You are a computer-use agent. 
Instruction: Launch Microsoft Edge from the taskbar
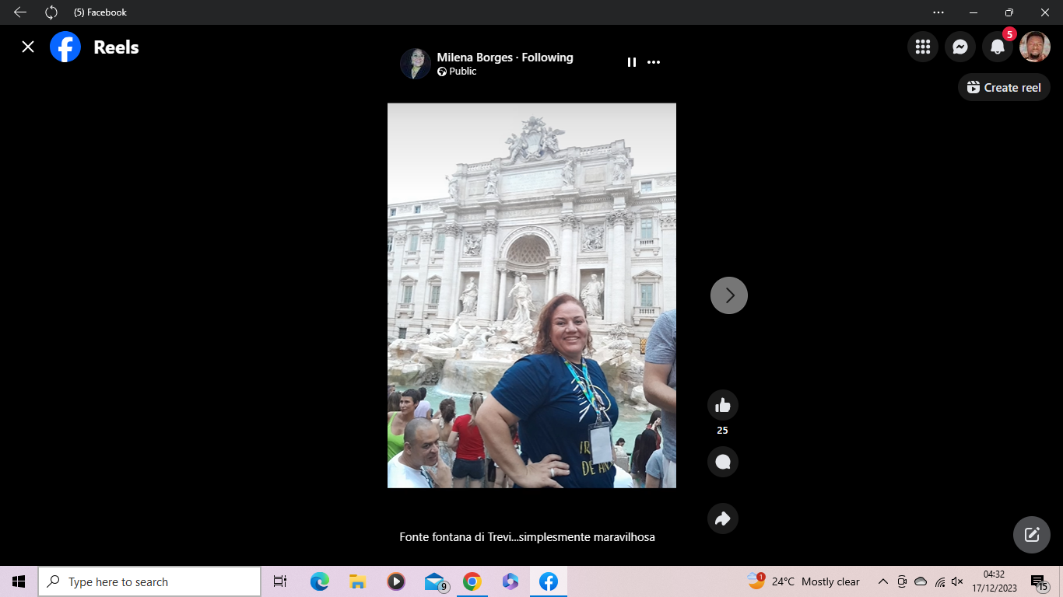tap(320, 581)
